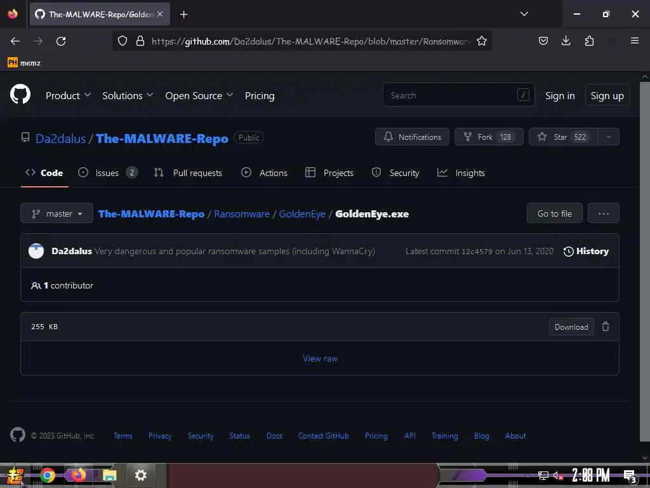This screenshot has width=650, height=488.
Task: Switch to the Issues tab
Action: click(x=108, y=173)
